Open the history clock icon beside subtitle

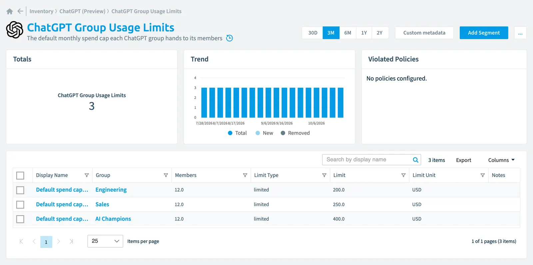point(230,38)
